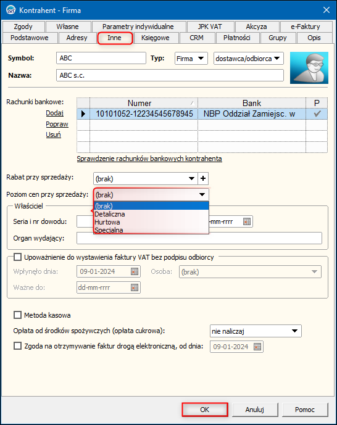Toggle Zgoda na otrzymywanie faktur drogą elektroniczną

point(18,346)
